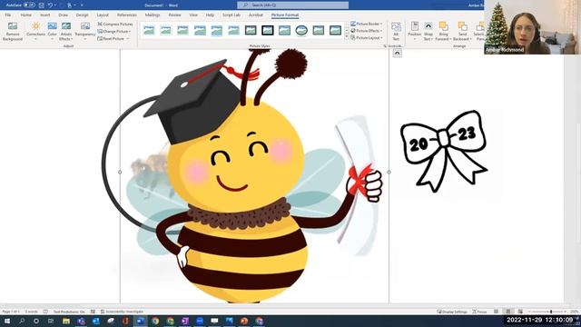The height and width of the screenshot is (327, 581).
Task: Open File Explorer from taskbar
Action: (x=66, y=321)
